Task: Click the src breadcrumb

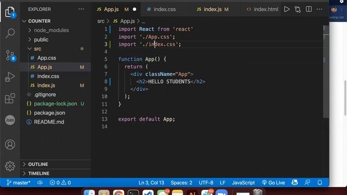Action: [x=101, y=21]
